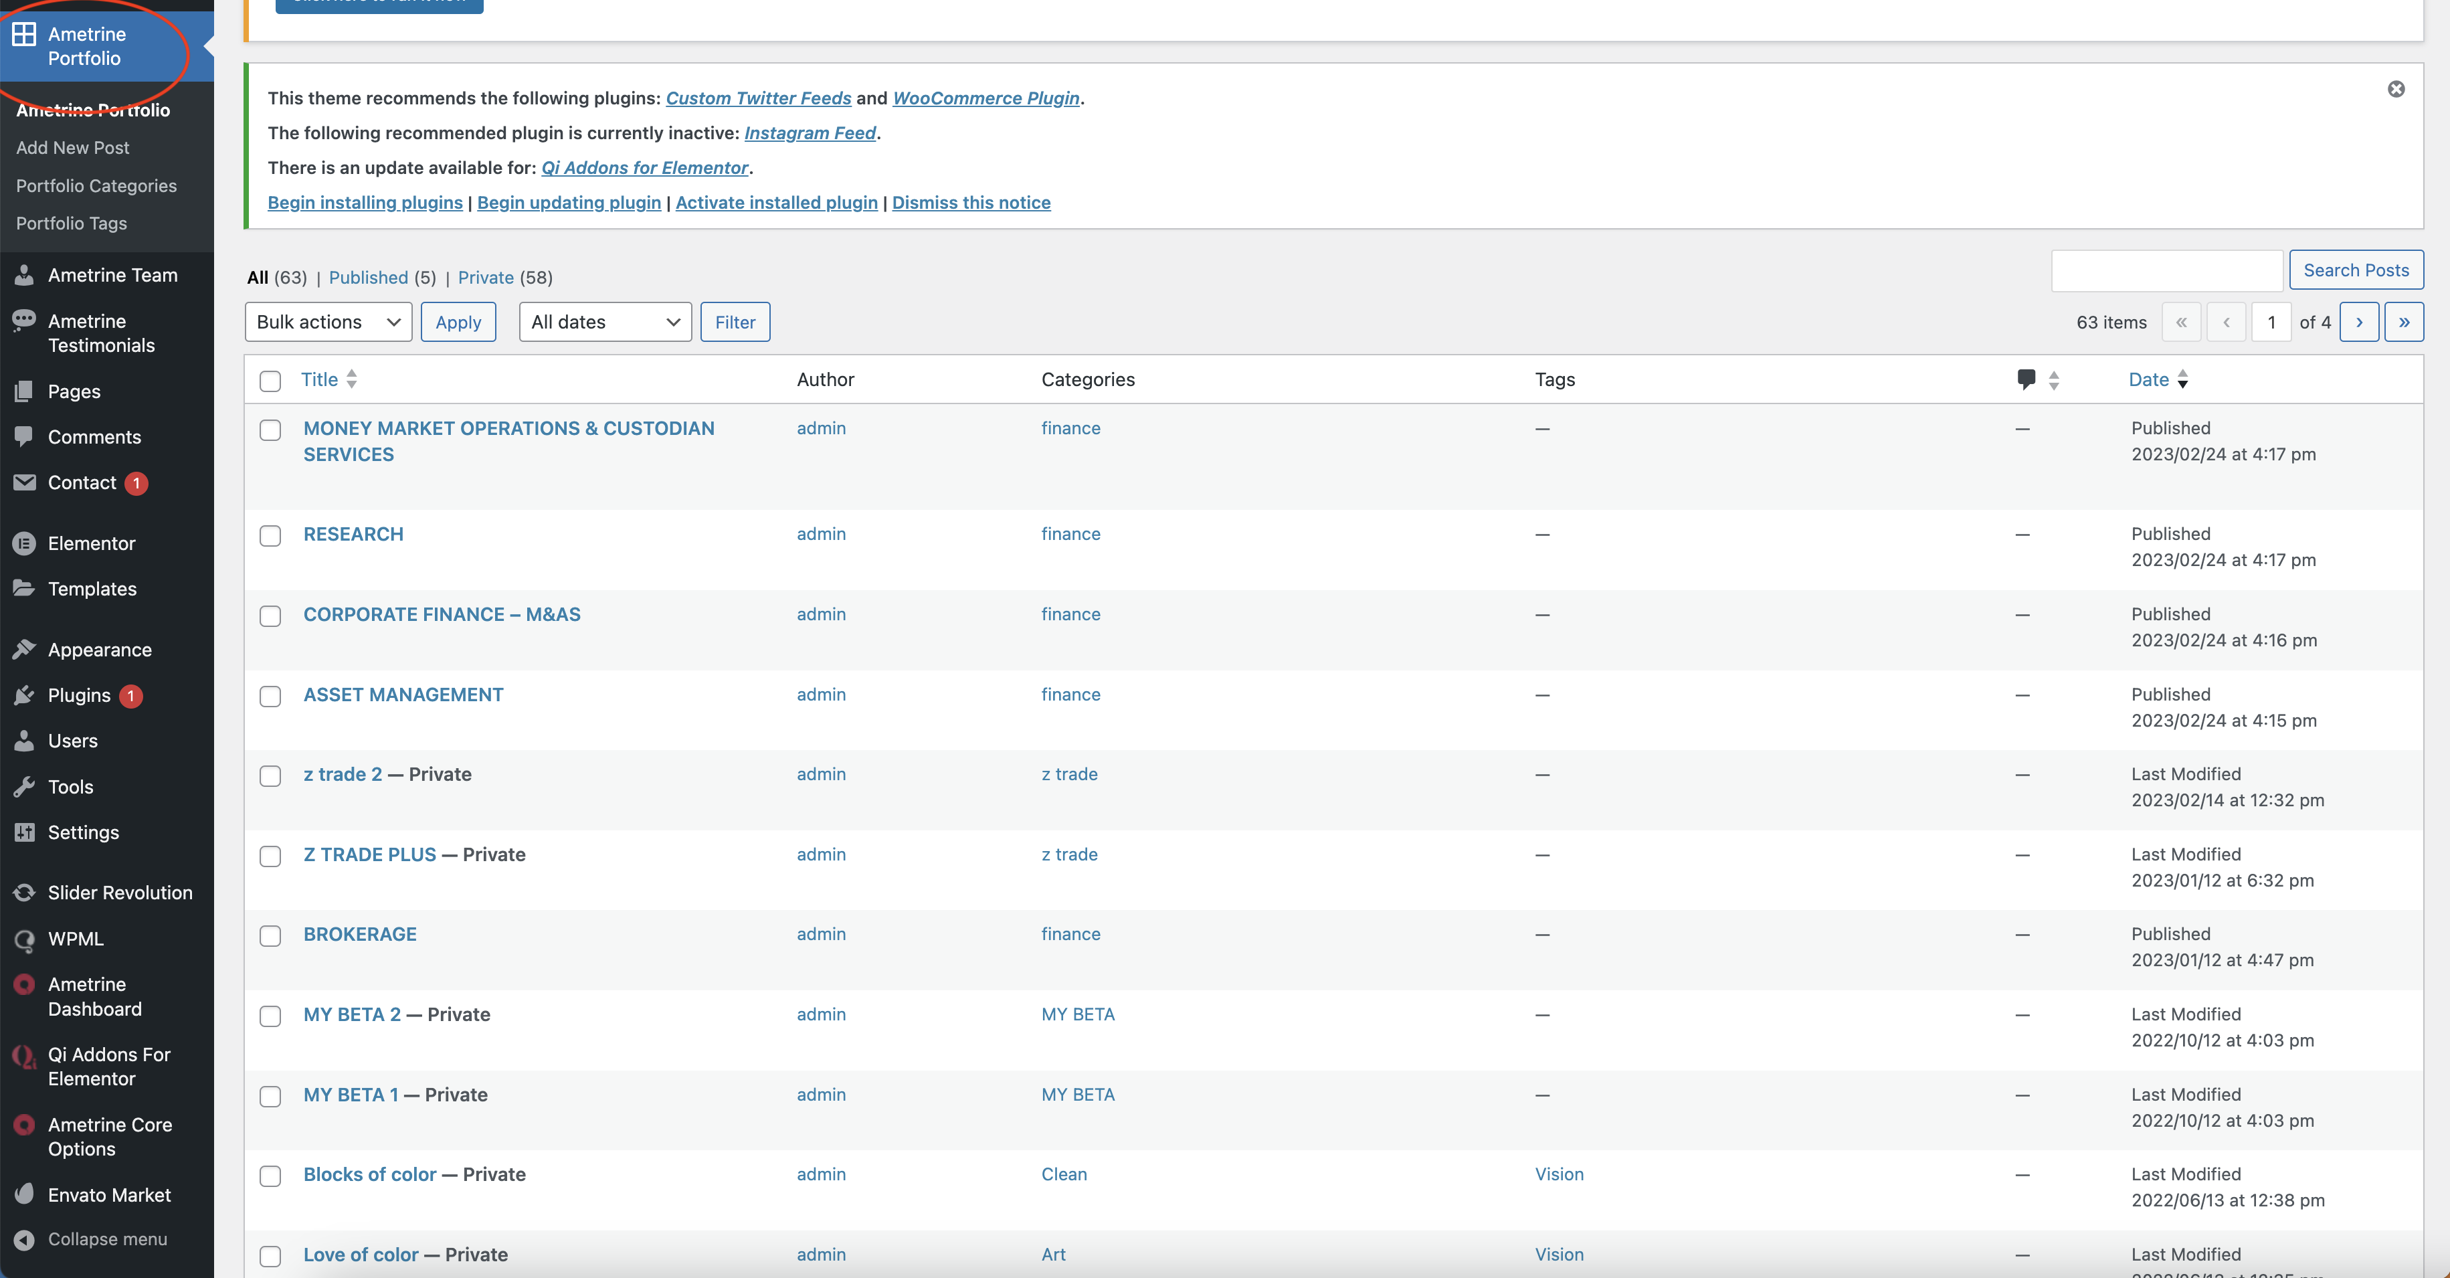Sort by the comments bubble column icon

tap(2026, 379)
